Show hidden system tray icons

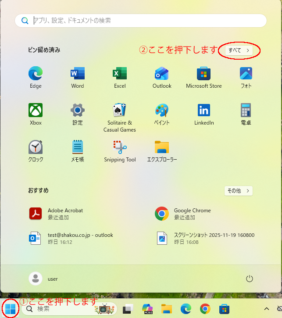tap(266, 309)
